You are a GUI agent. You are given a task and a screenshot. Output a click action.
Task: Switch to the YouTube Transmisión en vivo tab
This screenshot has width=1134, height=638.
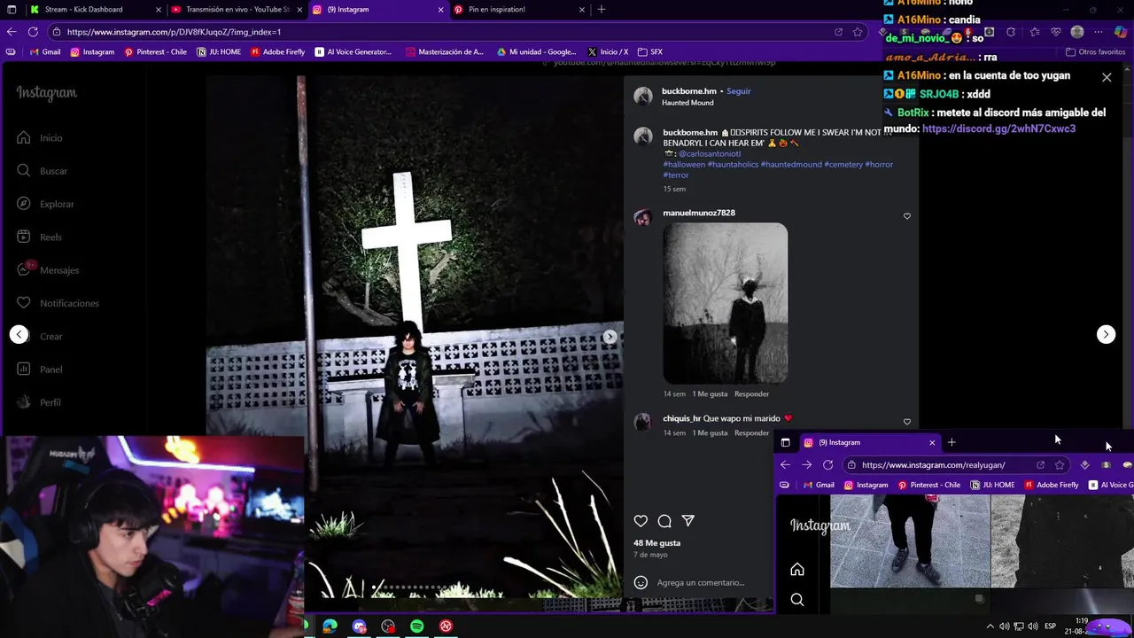[236, 10]
